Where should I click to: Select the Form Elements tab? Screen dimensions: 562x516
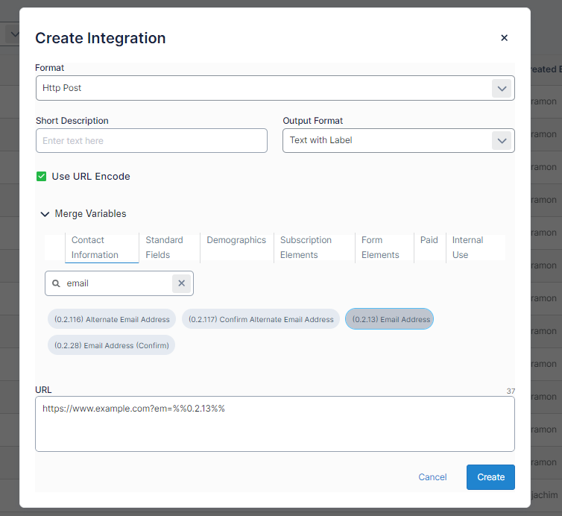(380, 248)
